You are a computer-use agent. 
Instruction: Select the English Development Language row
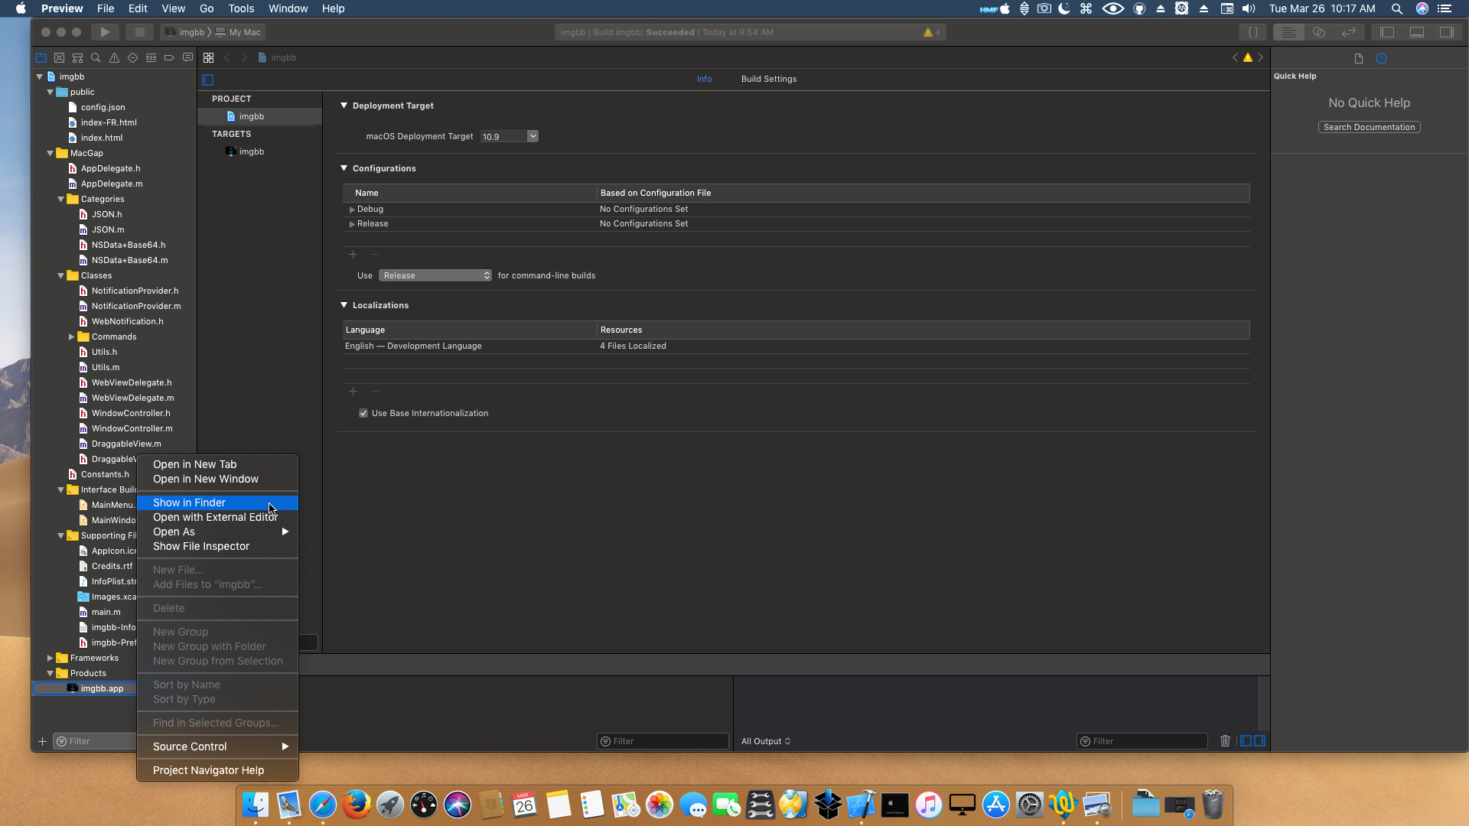point(796,346)
